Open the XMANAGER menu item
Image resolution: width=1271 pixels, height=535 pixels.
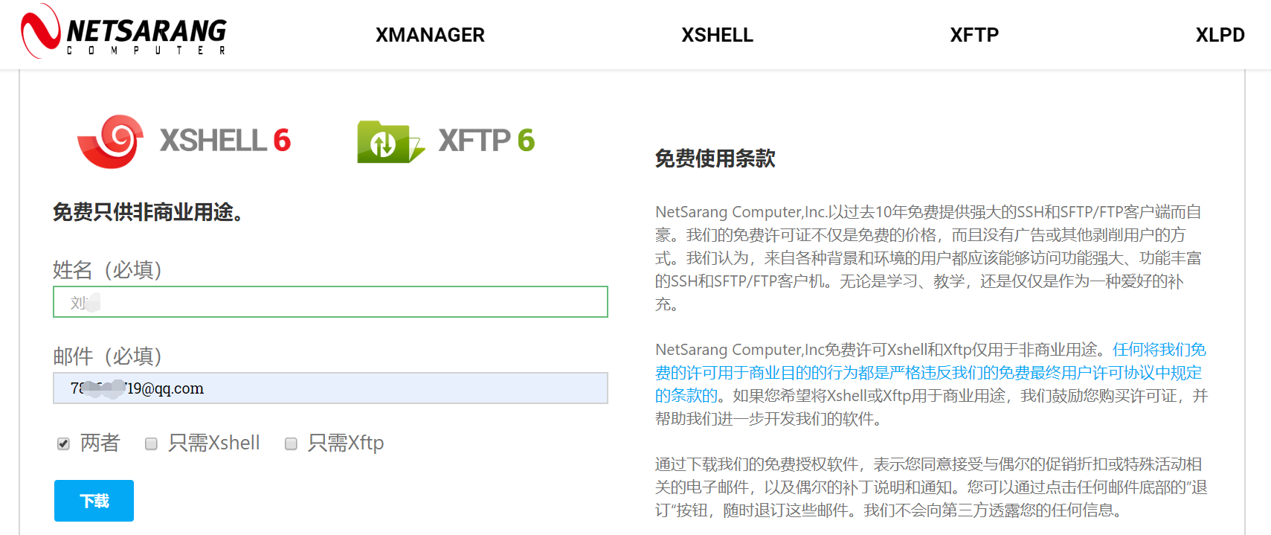coord(430,35)
